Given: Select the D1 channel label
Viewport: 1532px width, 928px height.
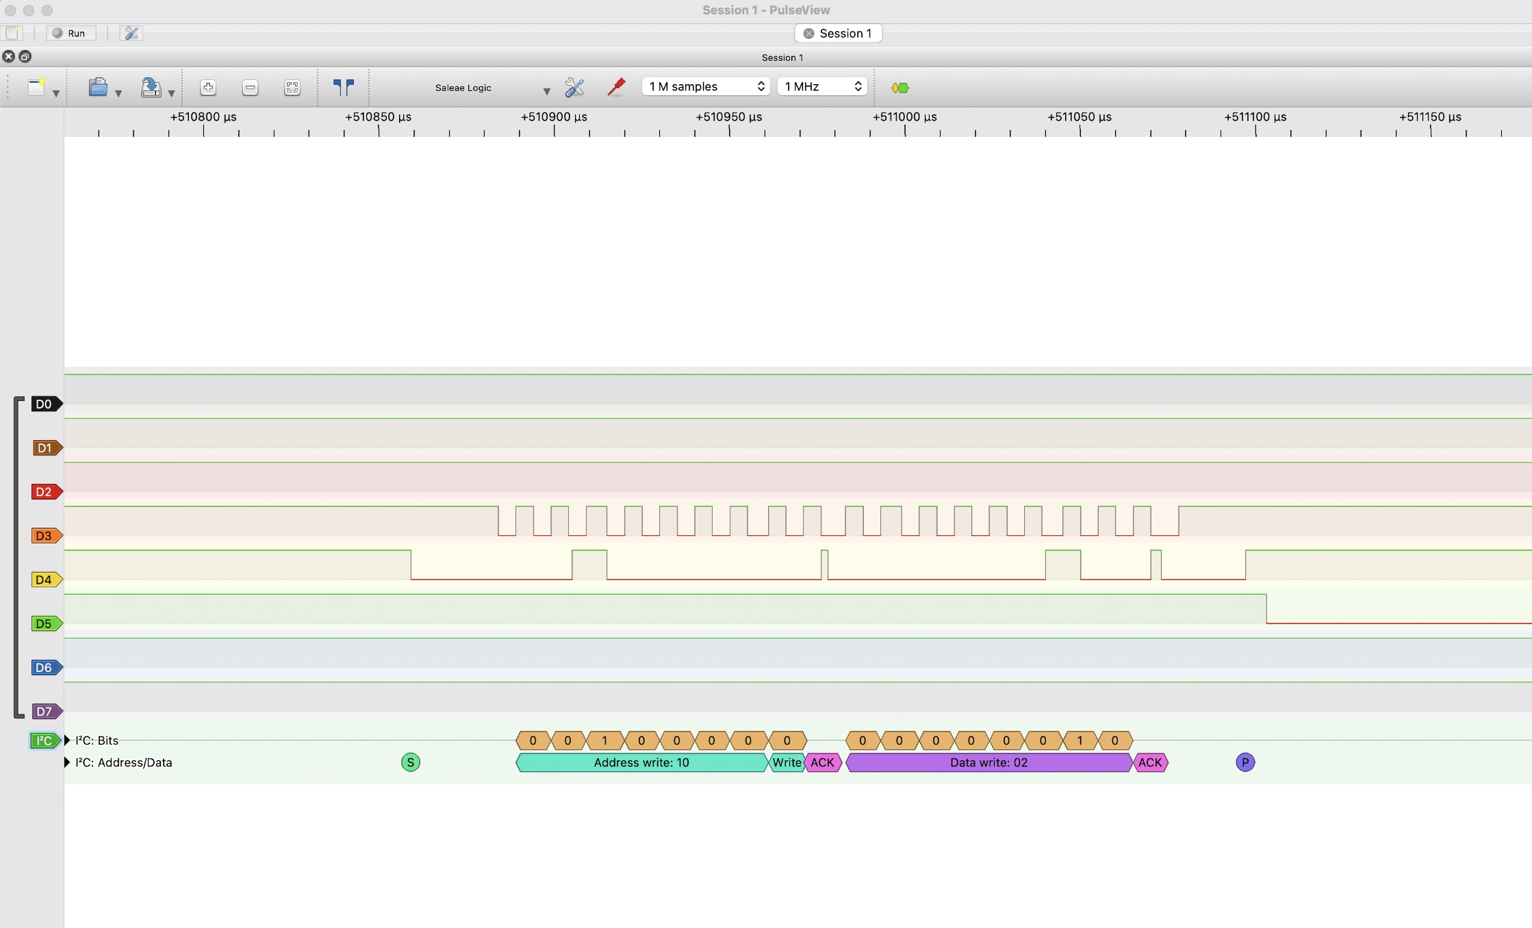Looking at the screenshot, I should pos(47,448).
